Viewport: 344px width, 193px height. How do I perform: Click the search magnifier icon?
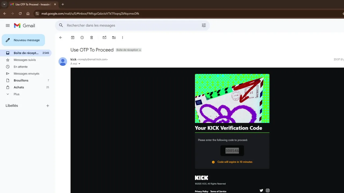click(x=61, y=25)
